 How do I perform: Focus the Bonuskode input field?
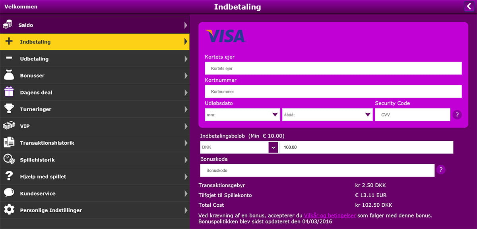[317, 170]
